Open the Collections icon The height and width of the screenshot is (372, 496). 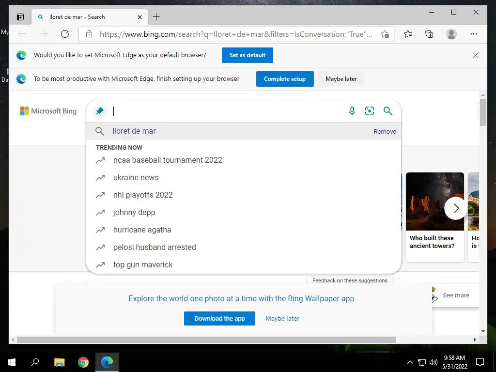point(429,34)
